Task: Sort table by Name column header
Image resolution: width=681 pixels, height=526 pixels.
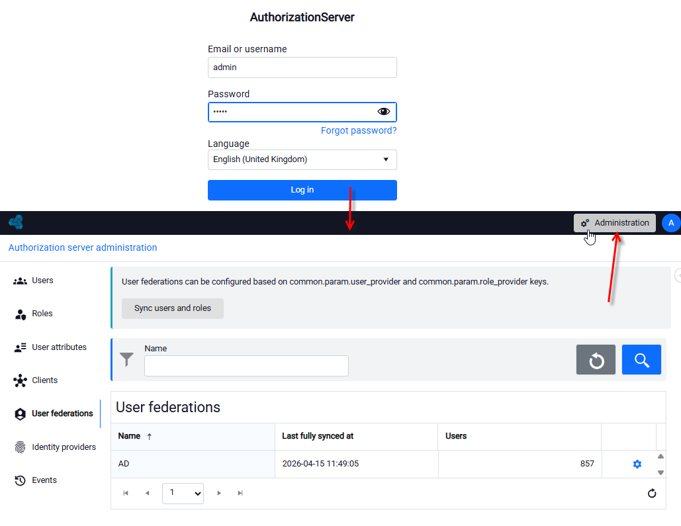Action: click(193, 436)
